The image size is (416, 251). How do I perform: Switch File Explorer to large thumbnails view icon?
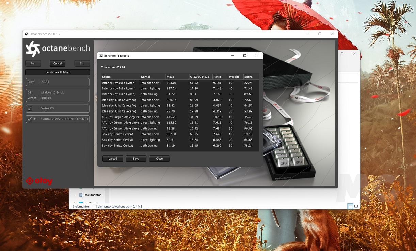pyautogui.click(x=356, y=206)
